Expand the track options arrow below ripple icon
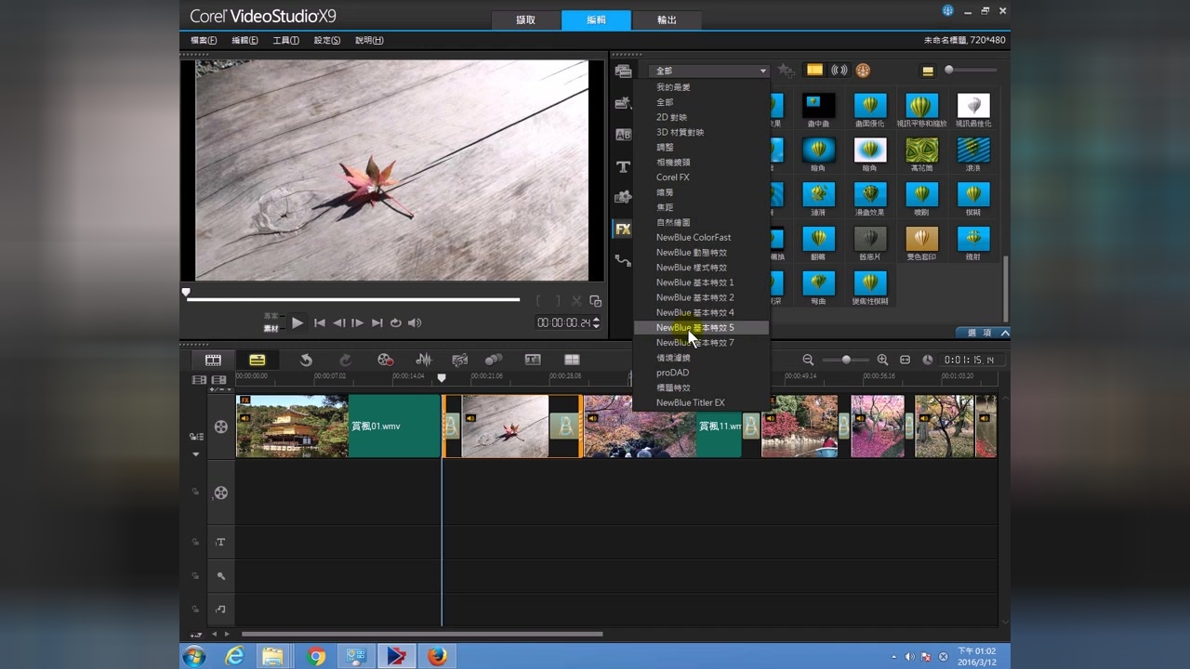 (x=195, y=454)
